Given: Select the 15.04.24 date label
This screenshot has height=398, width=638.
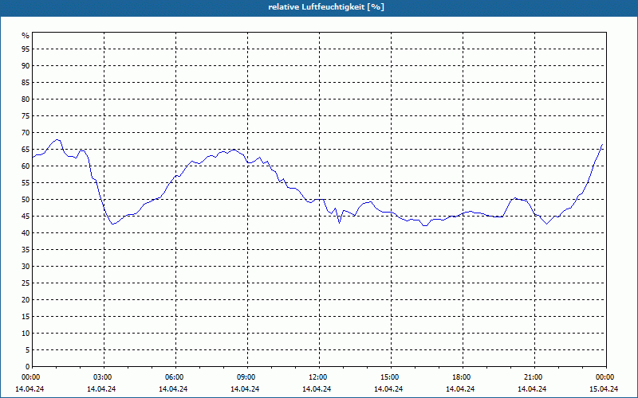Looking at the screenshot, I should coord(604,388).
